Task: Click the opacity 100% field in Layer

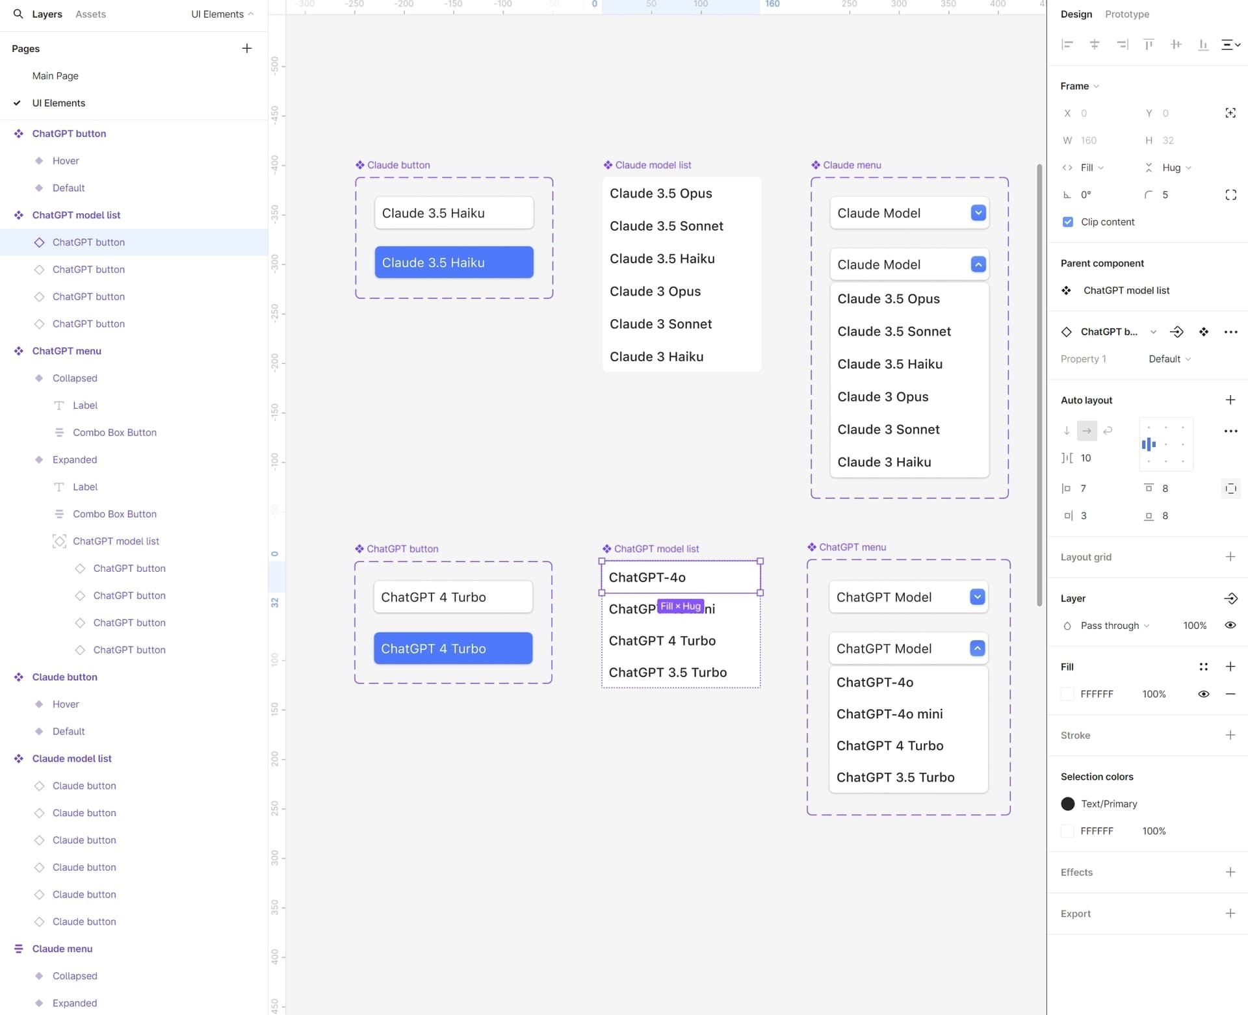Action: (1195, 625)
